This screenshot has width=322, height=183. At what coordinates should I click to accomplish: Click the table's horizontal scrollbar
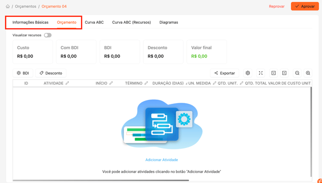[x=101, y=180]
